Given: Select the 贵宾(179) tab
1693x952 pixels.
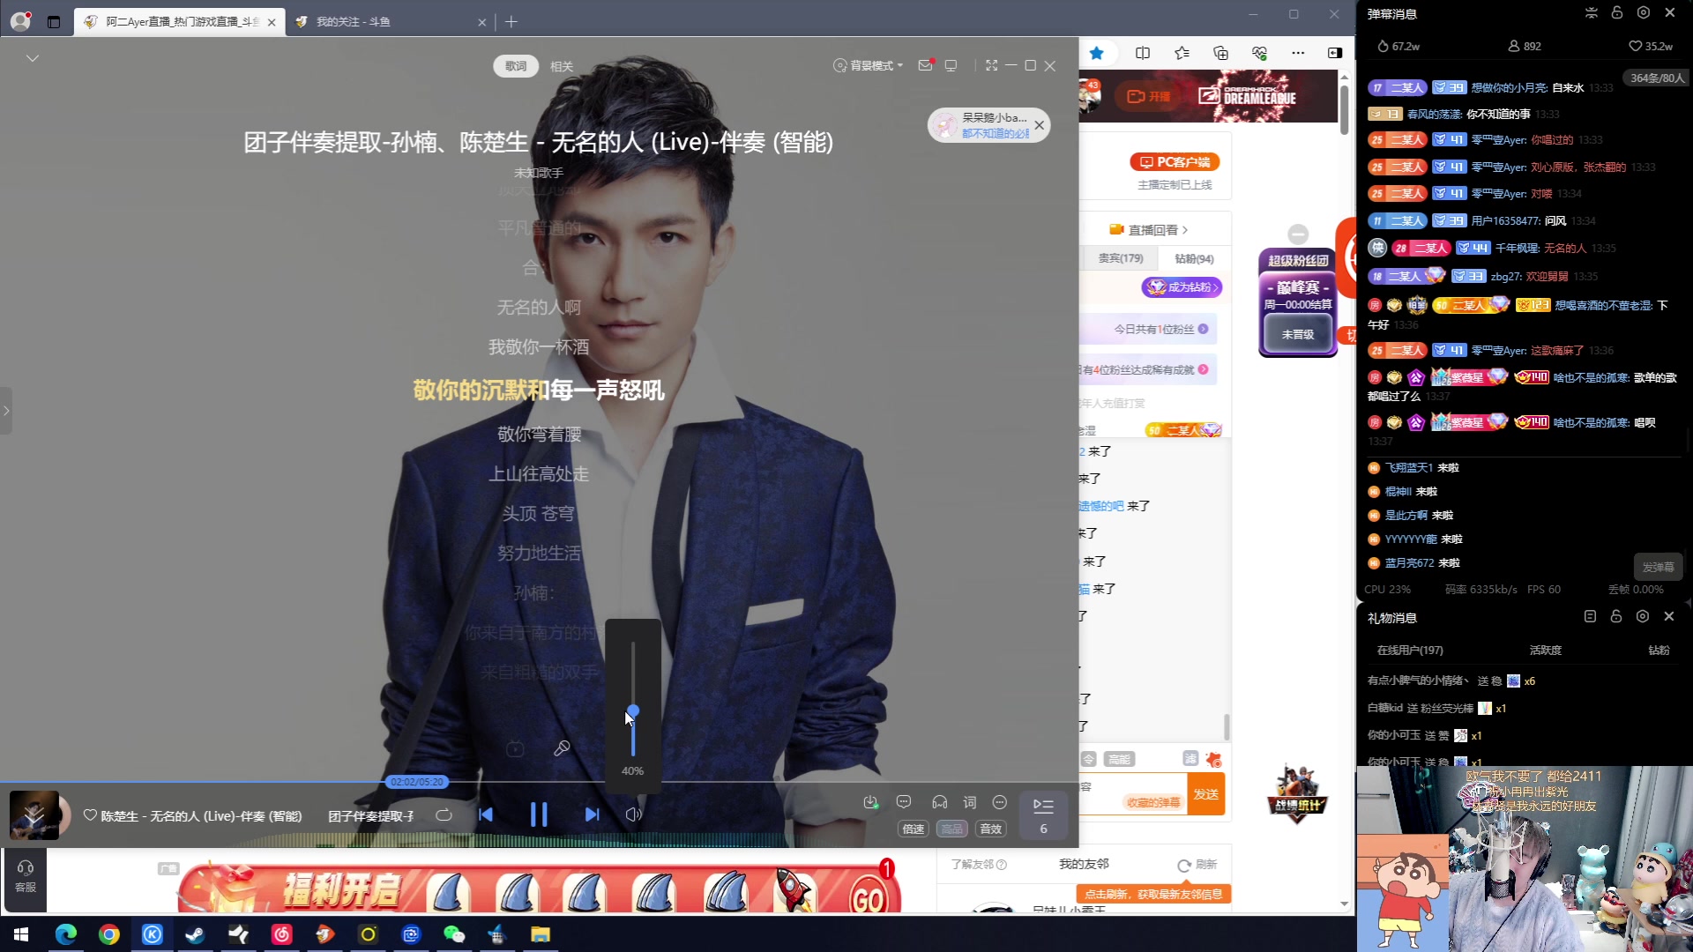Looking at the screenshot, I should coord(1121,258).
